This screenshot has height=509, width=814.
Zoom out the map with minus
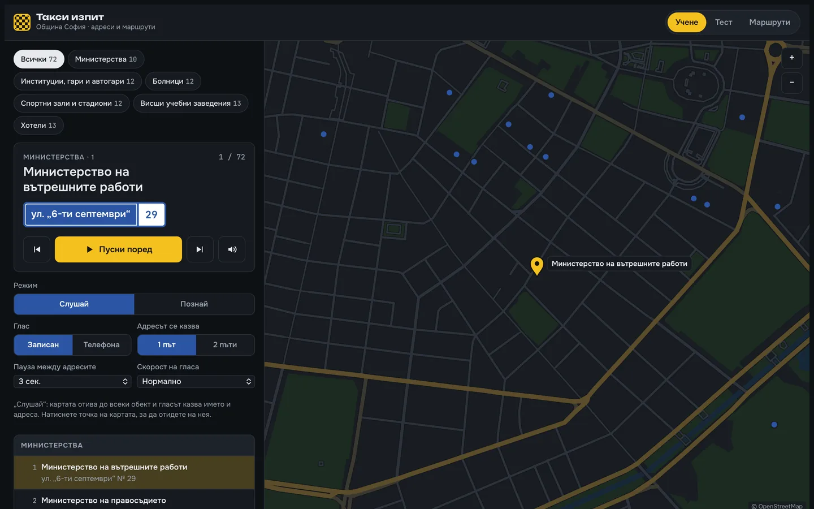click(x=792, y=83)
